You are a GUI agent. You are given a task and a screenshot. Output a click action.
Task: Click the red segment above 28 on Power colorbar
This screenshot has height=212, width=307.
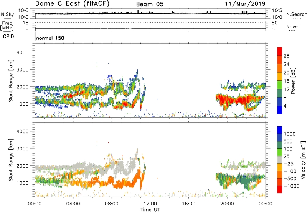(280, 51)
